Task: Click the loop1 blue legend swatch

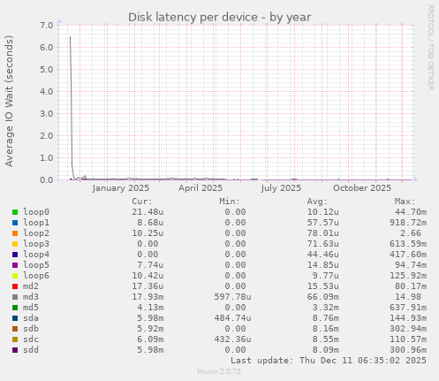Action: [15, 223]
